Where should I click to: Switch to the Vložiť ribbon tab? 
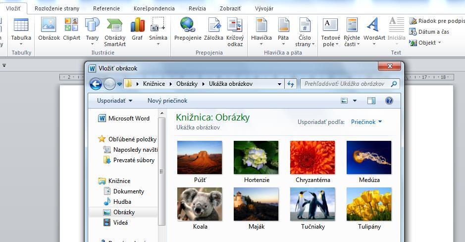13,8
